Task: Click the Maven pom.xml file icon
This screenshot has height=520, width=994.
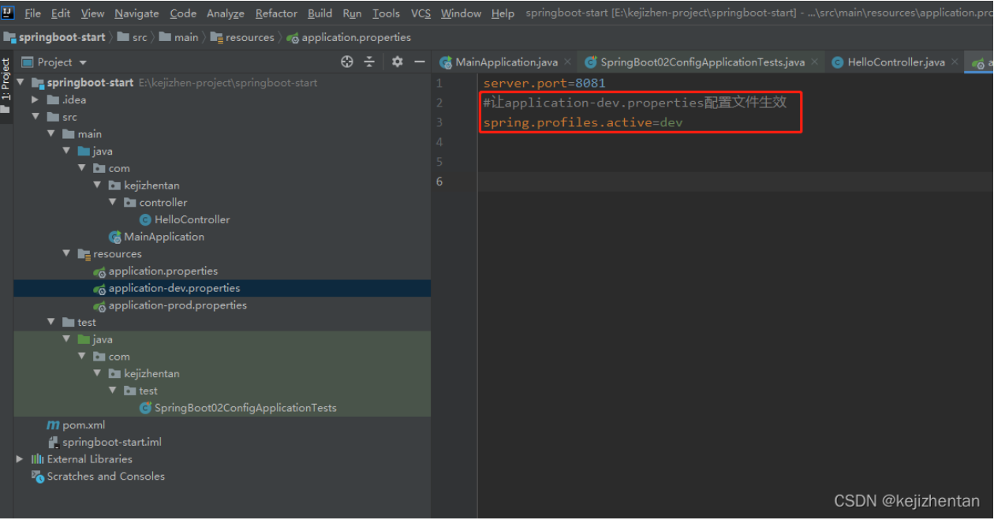Action: pos(54,425)
